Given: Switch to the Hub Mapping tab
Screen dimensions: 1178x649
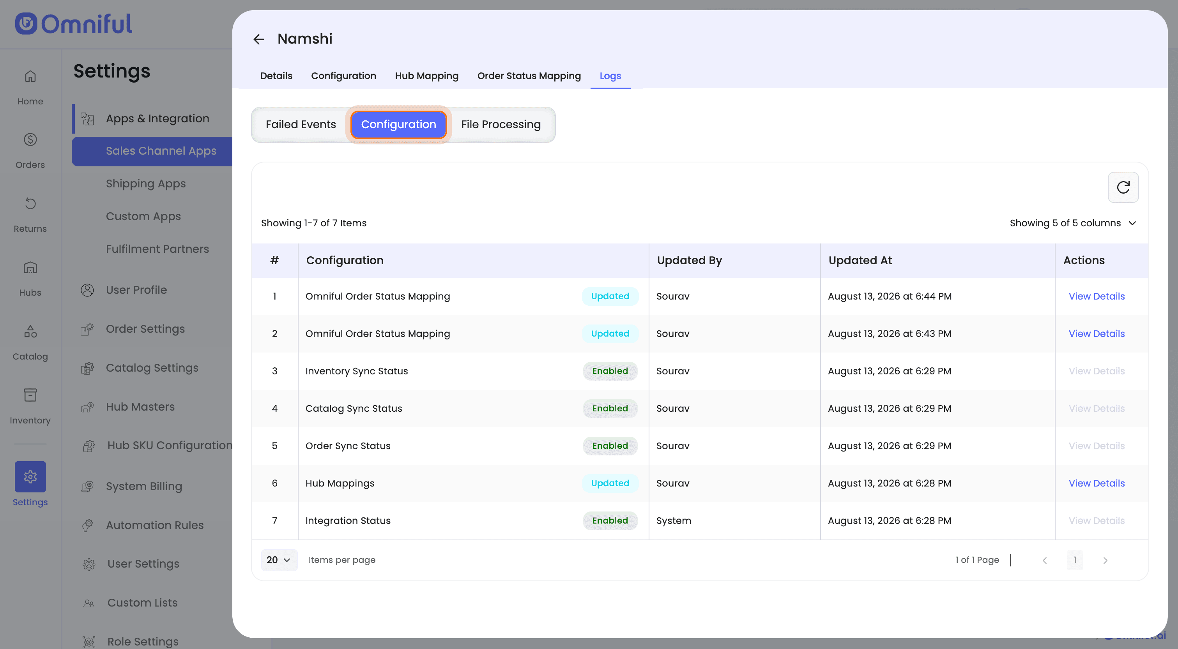Looking at the screenshot, I should point(427,76).
